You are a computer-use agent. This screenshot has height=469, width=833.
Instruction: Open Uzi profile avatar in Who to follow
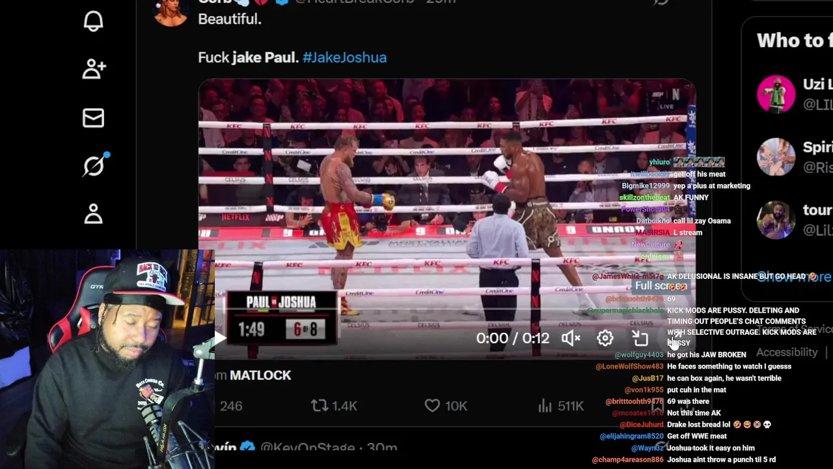click(x=776, y=94)
